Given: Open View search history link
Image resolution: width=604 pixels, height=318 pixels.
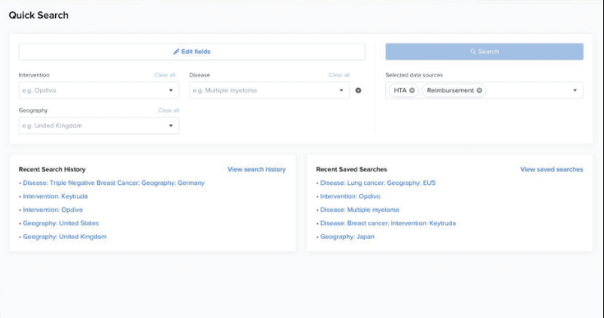Looking at the screenshot, I should 256,169.
